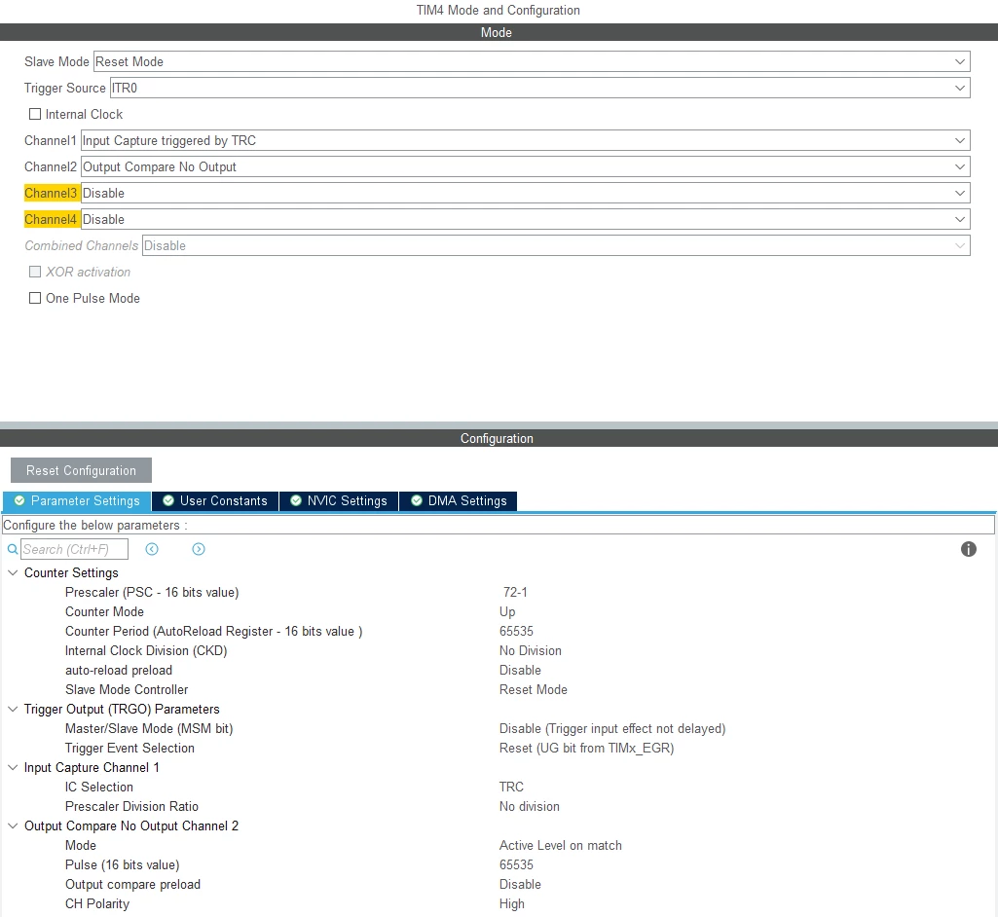This screenshot has height=917, width=998.
Task: Open the Trigger Source ITR0 dropdown
Action: tap(539, 88)
